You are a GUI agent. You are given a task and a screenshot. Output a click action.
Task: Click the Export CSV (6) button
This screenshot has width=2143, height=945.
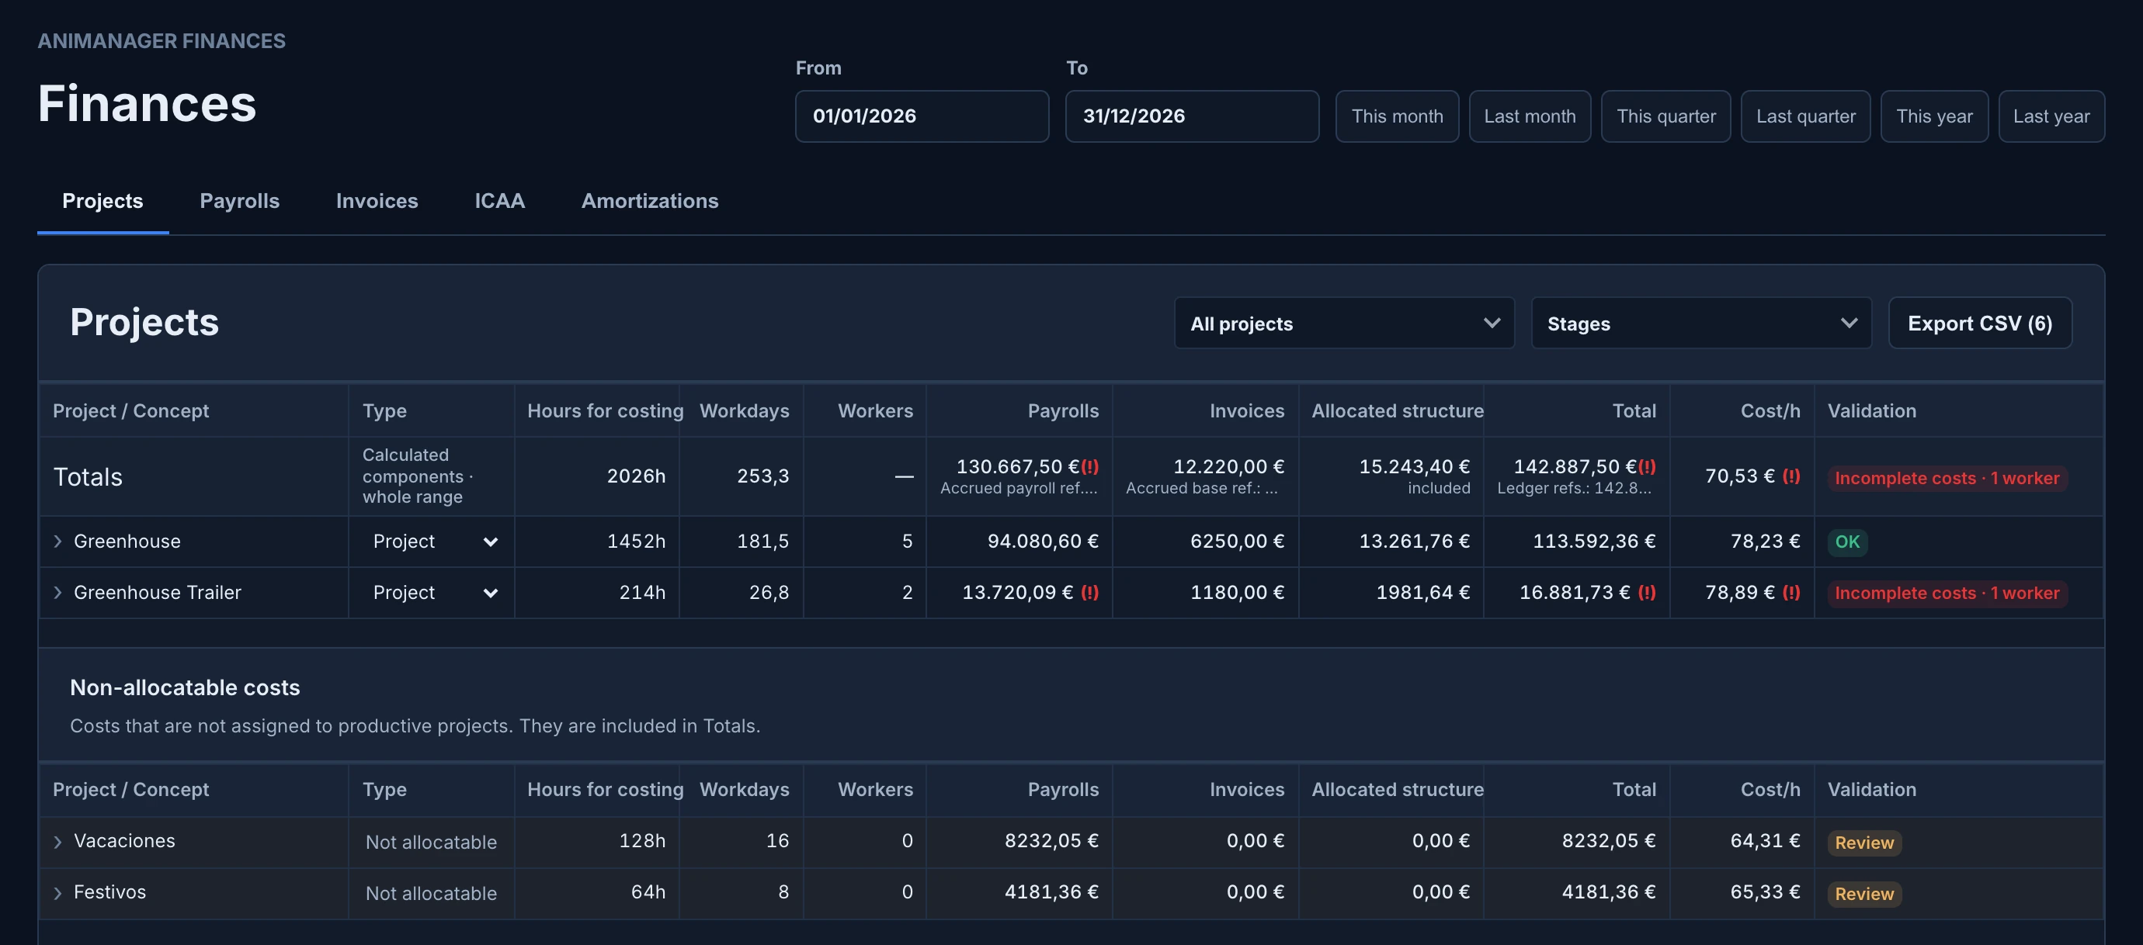(1979, 324)
